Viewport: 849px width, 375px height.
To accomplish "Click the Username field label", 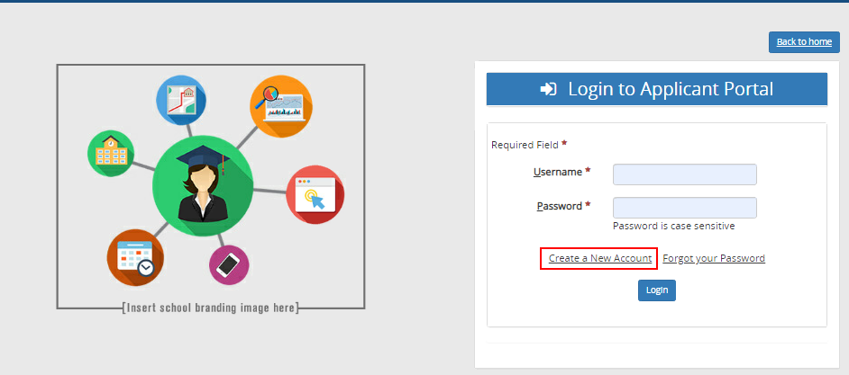I will [557, 172].
